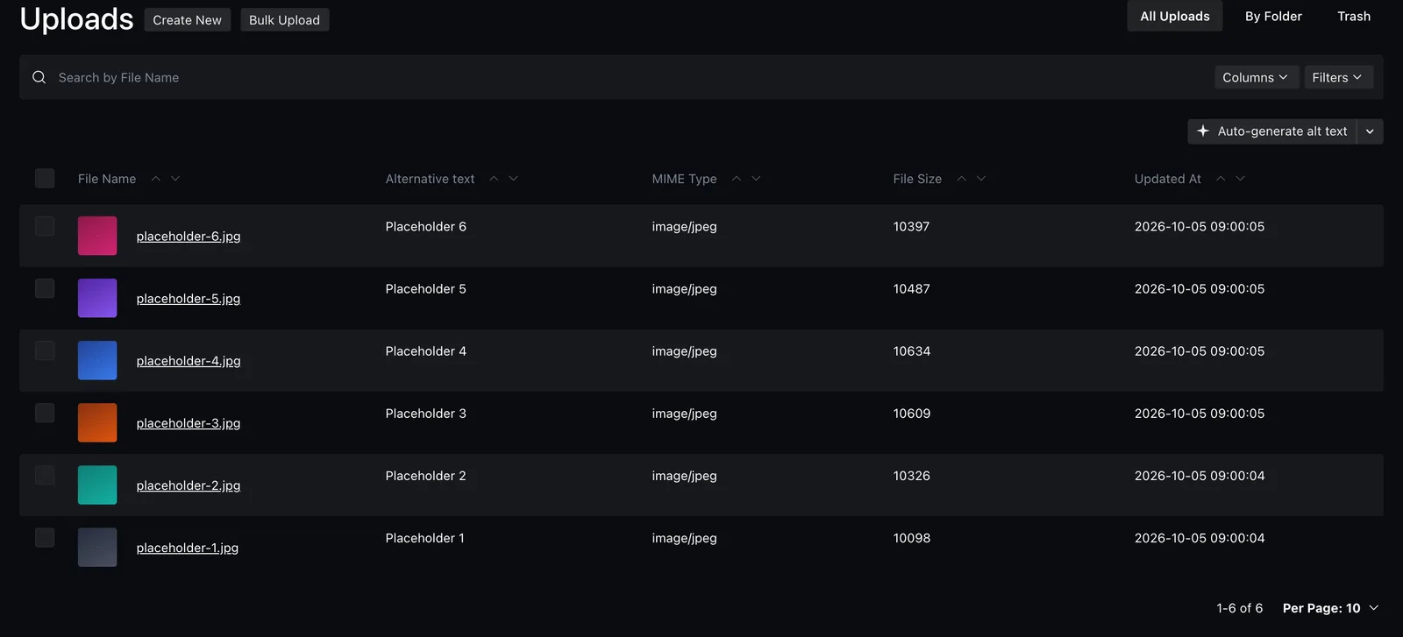Sort MIME Type descending arrow

click(757, 179)
